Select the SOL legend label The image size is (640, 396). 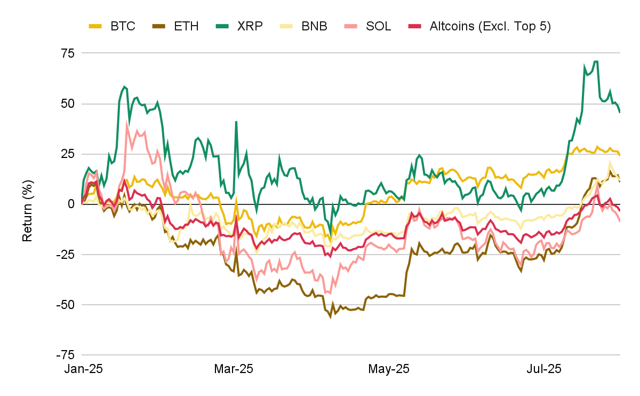[378, 26]
